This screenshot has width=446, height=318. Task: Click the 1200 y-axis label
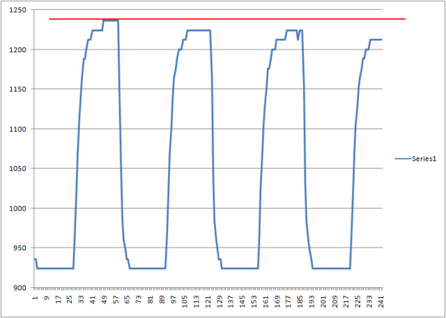[x=19, y=50]
